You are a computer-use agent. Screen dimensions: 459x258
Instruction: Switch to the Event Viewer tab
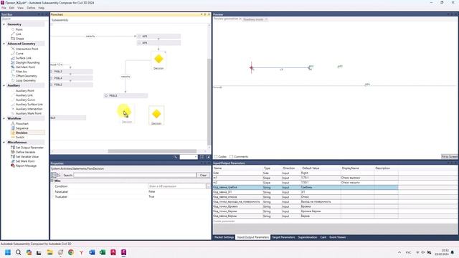click(338, 237)
